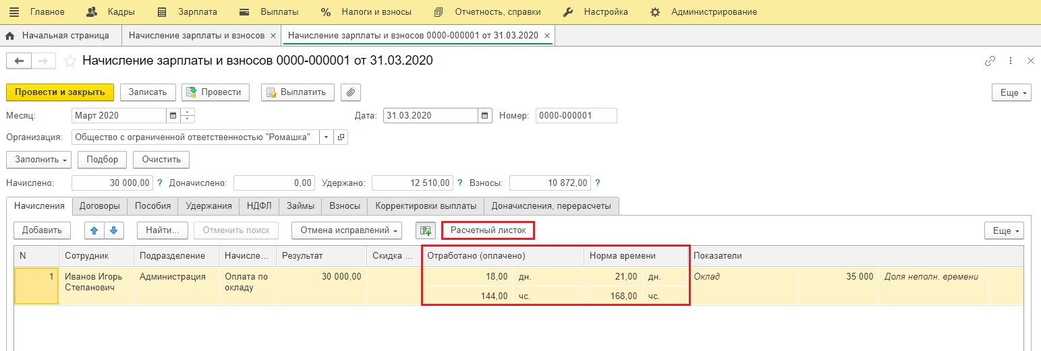Click the question mark next to Начислено
This screenshot has height=351, width=1041.
coord(160,183)
